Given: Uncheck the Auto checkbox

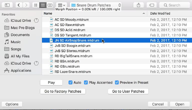Looking at the screenshot, I should pyautogui.click(x=70, y=82).
